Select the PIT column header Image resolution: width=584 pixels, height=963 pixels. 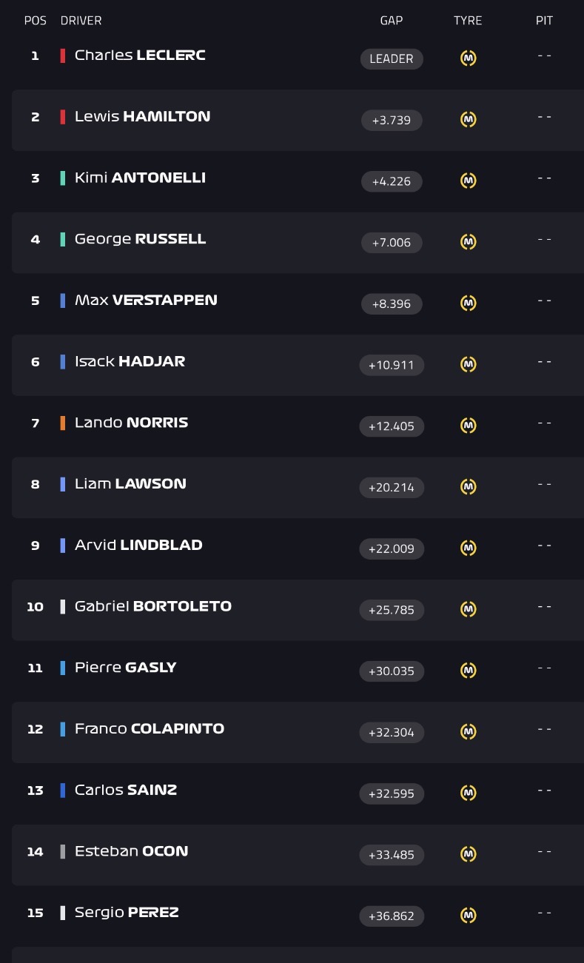click(x=544, y=21)
